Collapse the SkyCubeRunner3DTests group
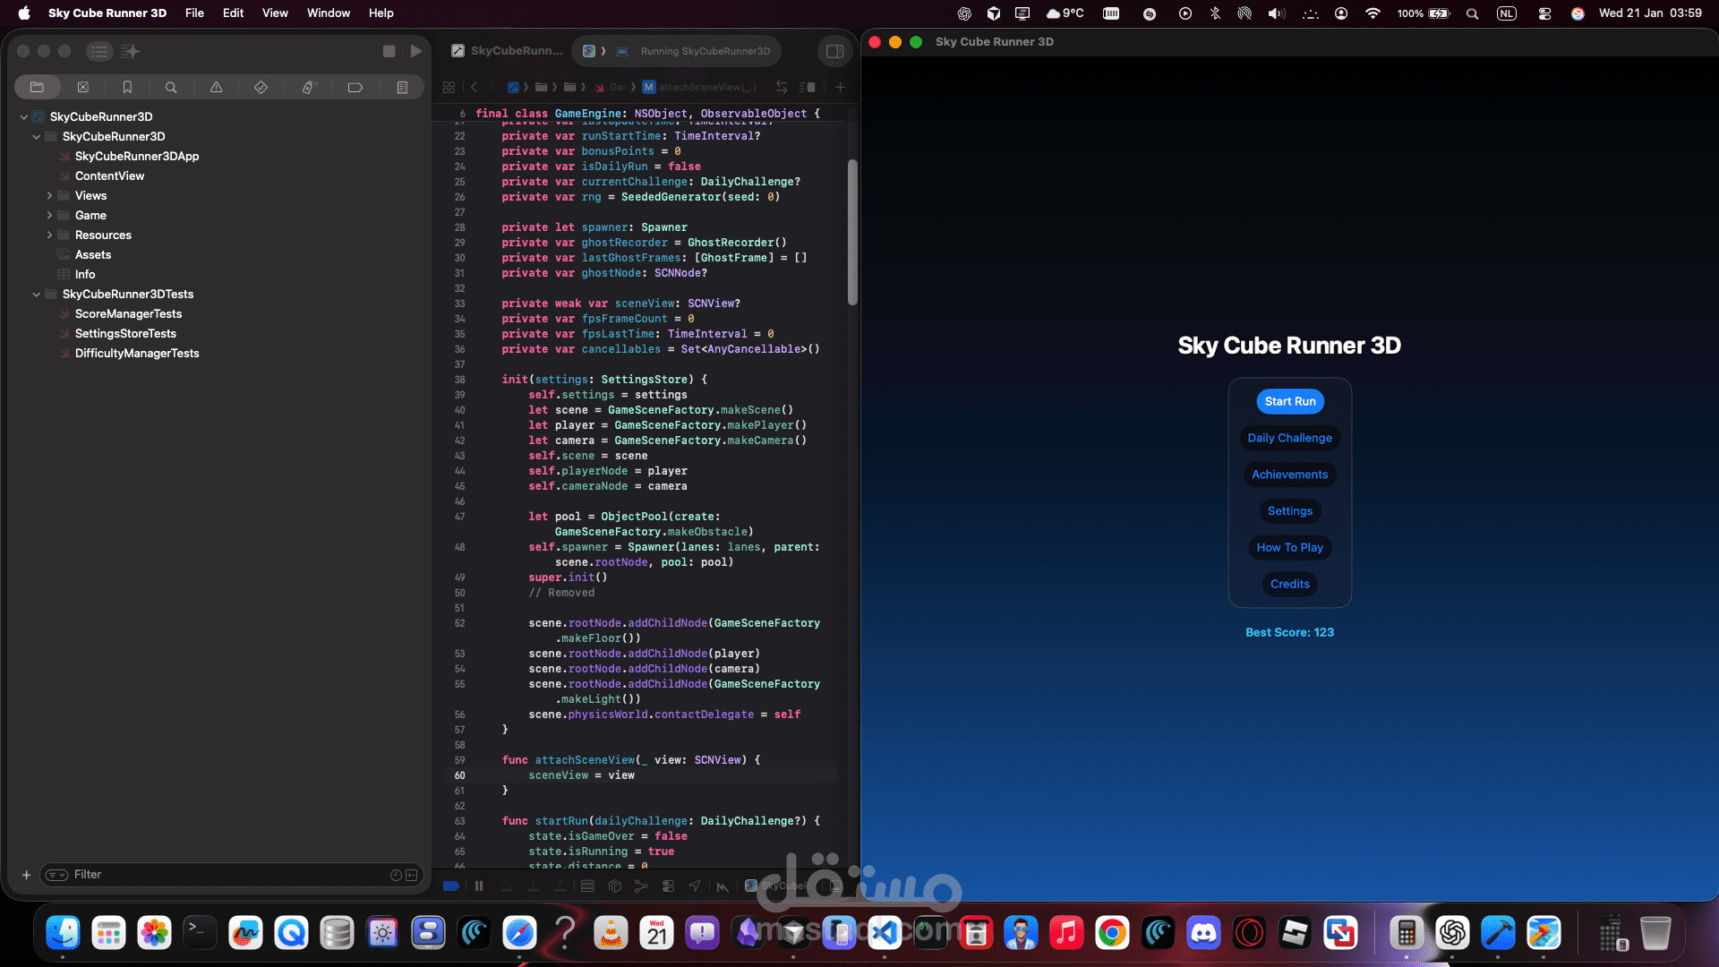Image resolution: width=1719 pixels, height=967 pixels. [x=37, y=294]
